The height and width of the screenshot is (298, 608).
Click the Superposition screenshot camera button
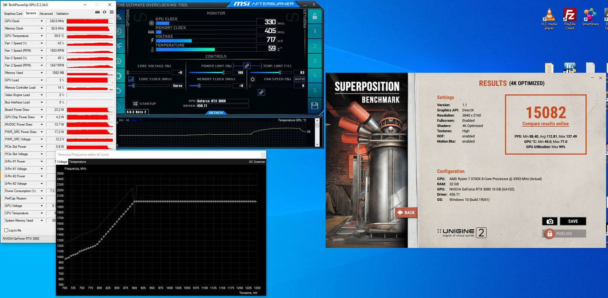[550, 221]
